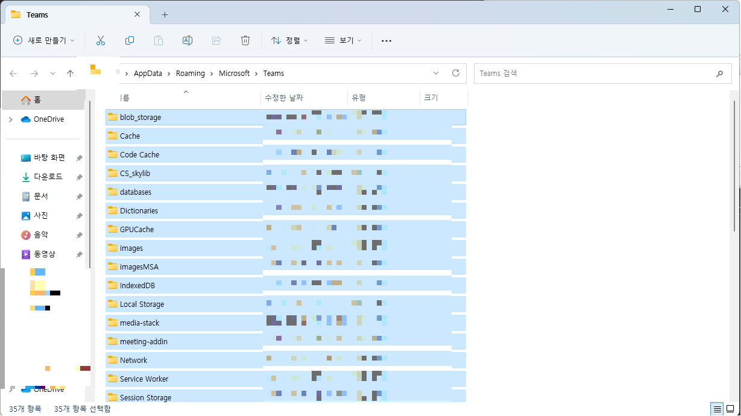Copy the selected items to clipboard
The height and width of the screenshot is (416, 741).
(x=130, y=40)
